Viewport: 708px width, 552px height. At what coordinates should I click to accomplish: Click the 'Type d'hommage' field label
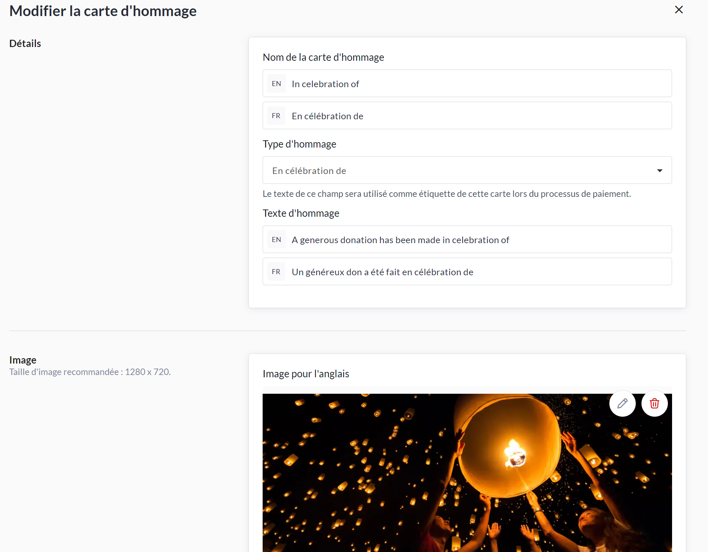tap(299, 144)
